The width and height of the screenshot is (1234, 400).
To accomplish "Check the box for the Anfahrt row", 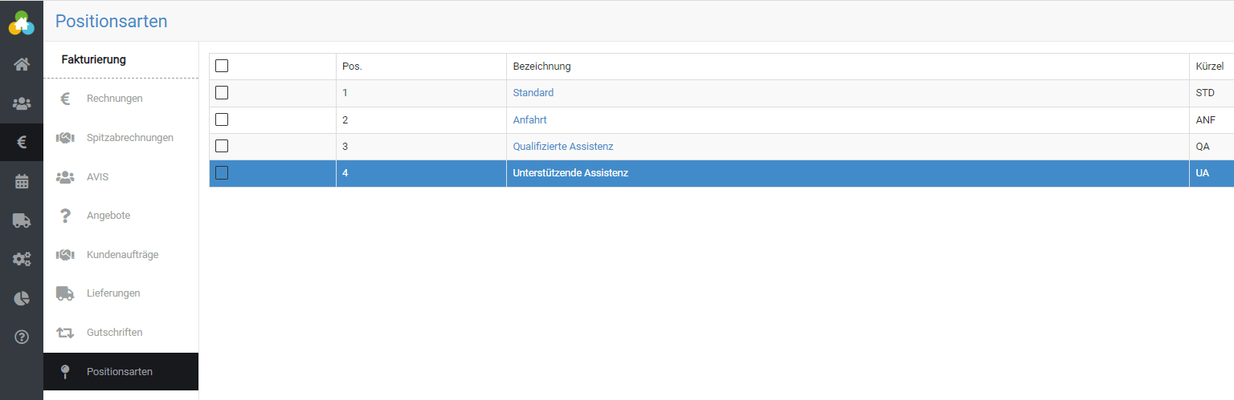I will pyautogui.click(x=222, y=119).
